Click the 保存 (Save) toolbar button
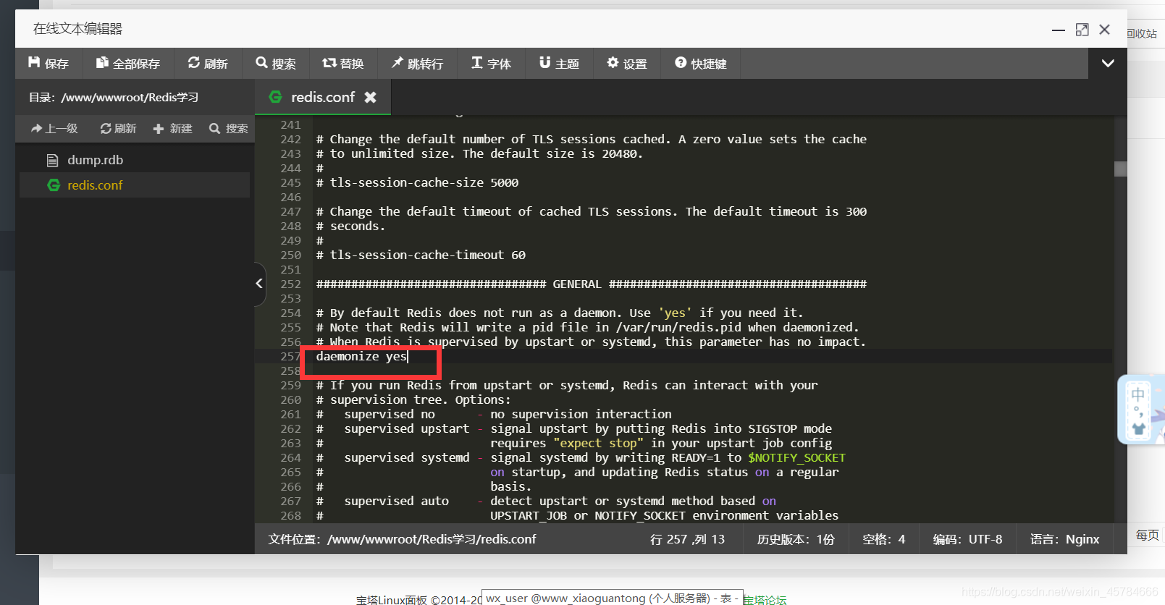 (x=49, y=64)
